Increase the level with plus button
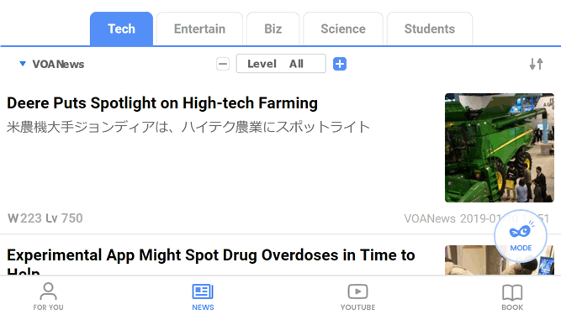The height and width of the screenshot is (315, 561). (340, 65)
